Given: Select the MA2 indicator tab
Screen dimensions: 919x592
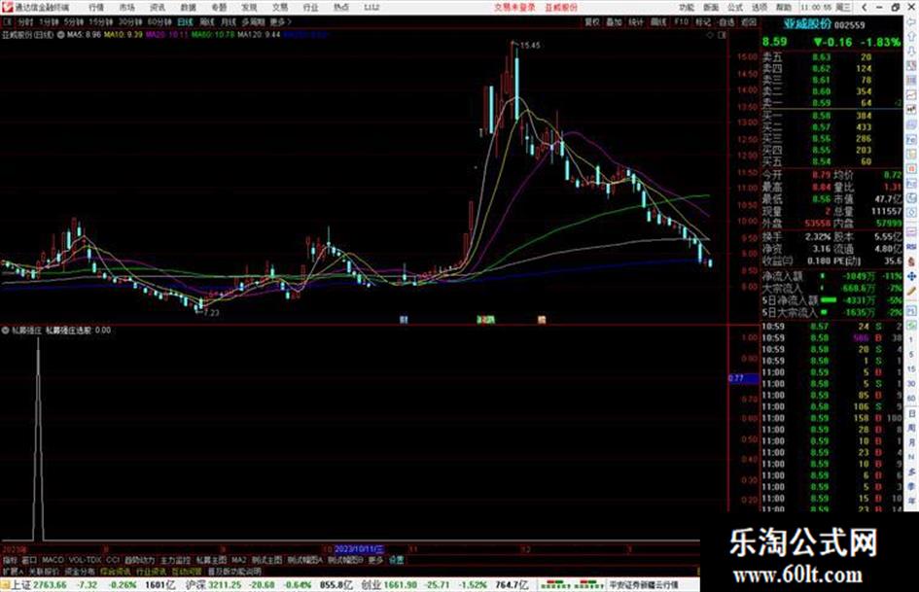Looking at the screenshot, I should click(238, 560).
